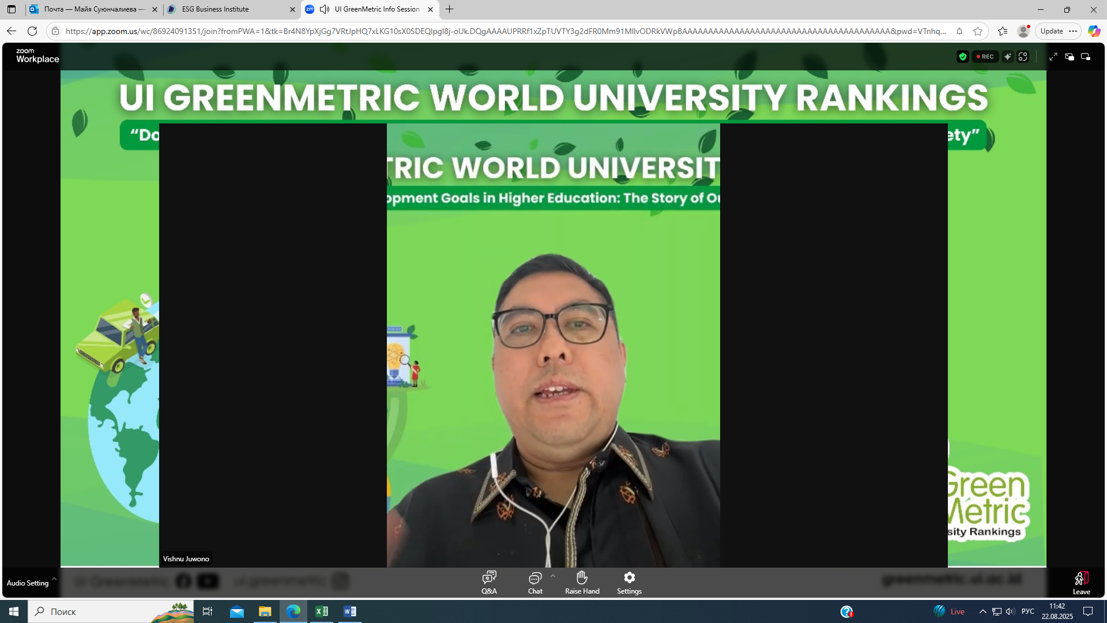Close the UI GreenMetric Info Session tab

click(x=430, y=9)
